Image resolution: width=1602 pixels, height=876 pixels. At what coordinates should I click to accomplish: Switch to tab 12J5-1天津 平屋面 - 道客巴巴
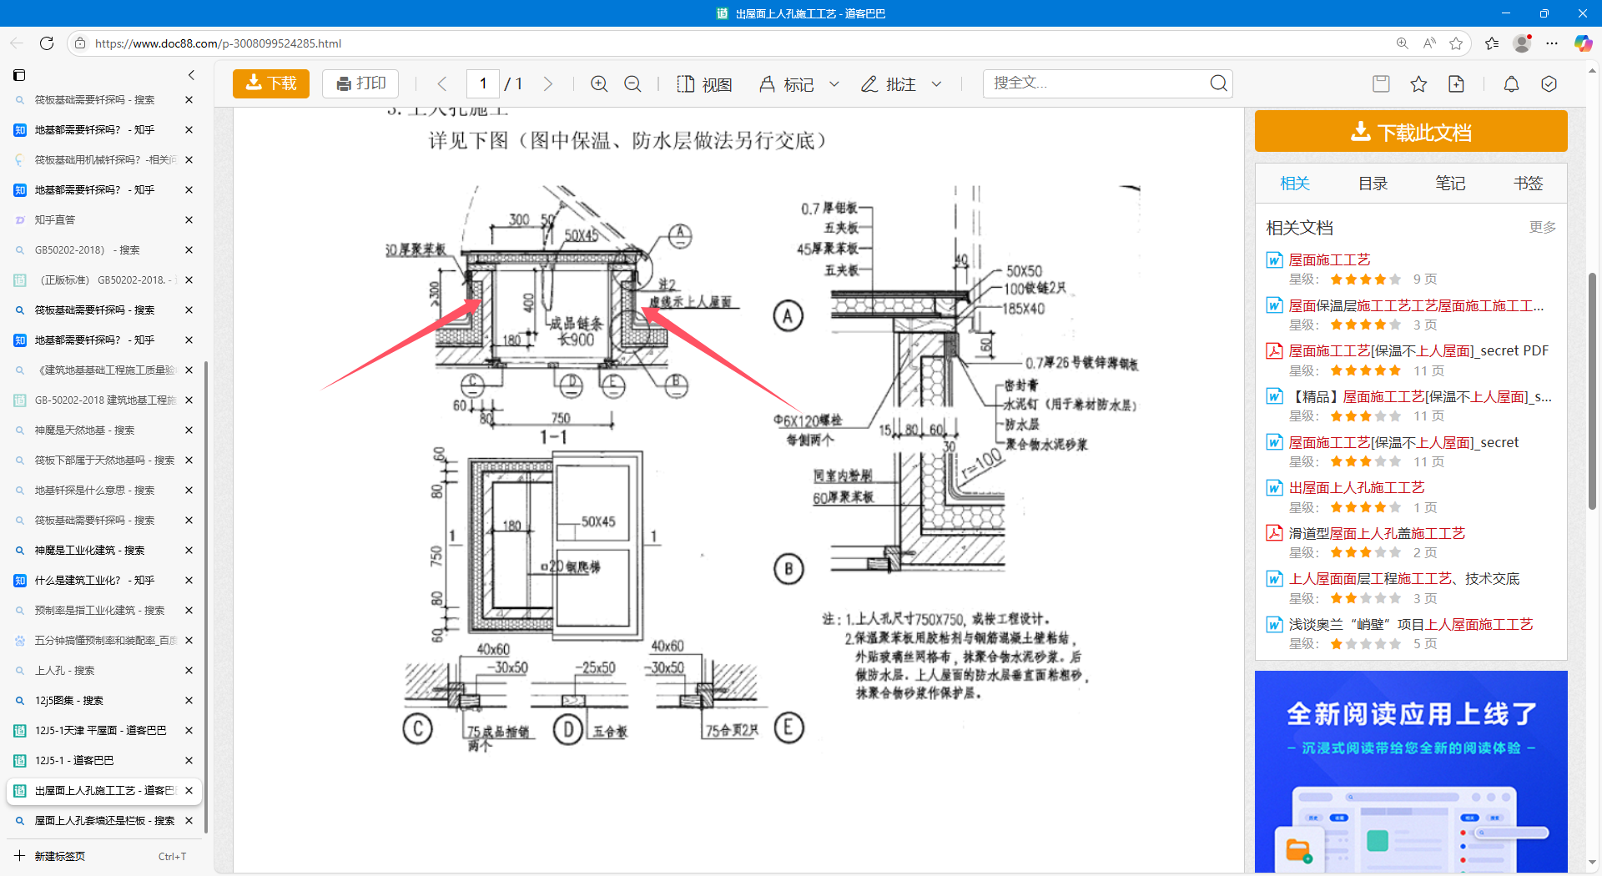tap(104, 731)
